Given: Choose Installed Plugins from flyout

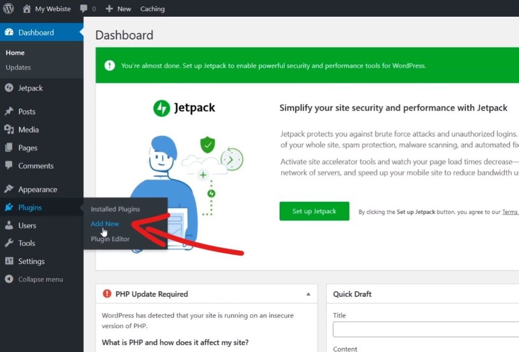Looking at the screenshot, I should pos(115,209).
